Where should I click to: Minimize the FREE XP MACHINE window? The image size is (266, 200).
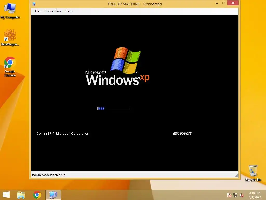217,3
